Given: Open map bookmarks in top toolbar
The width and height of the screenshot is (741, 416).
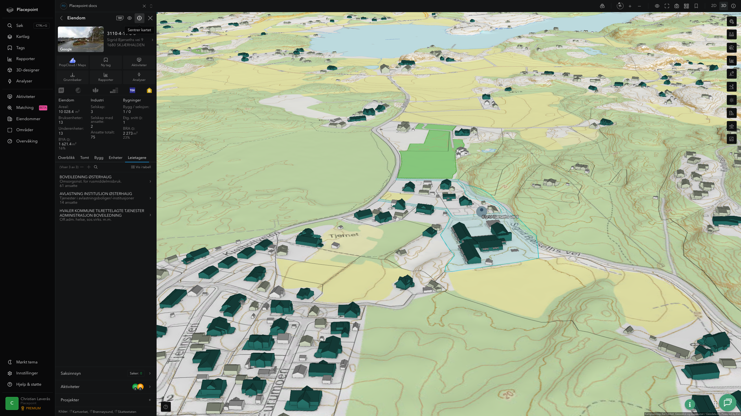Looking at the screenshot, I should click(696, 6).
